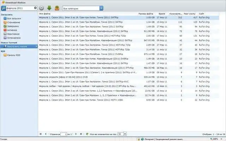This screenshot has width=226, height=141.
Task: Click the status bar security icon
Action: [x=138, y=139]
